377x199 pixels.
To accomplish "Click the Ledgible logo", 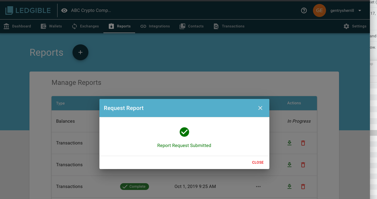I will pyautogui.click(x=28, y=11).
